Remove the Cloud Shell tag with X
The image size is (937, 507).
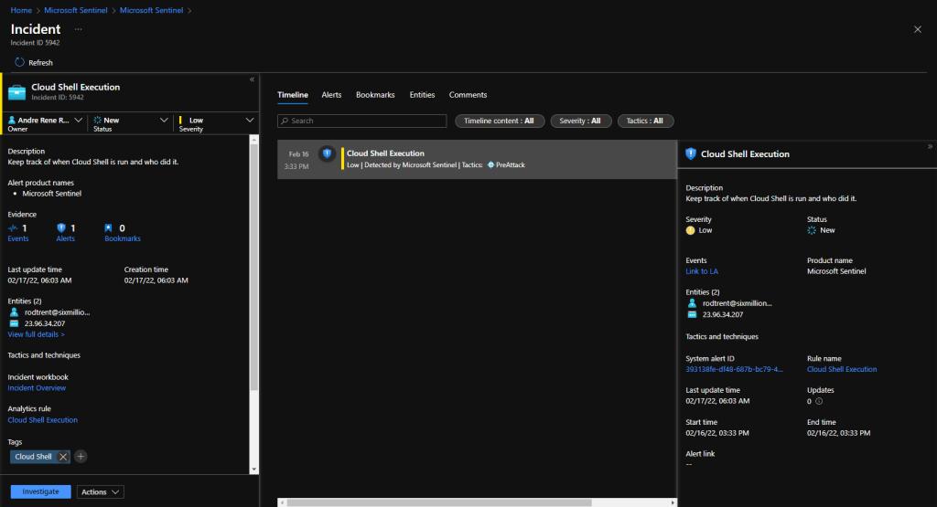pyautogui.click(x=63, y=457)
